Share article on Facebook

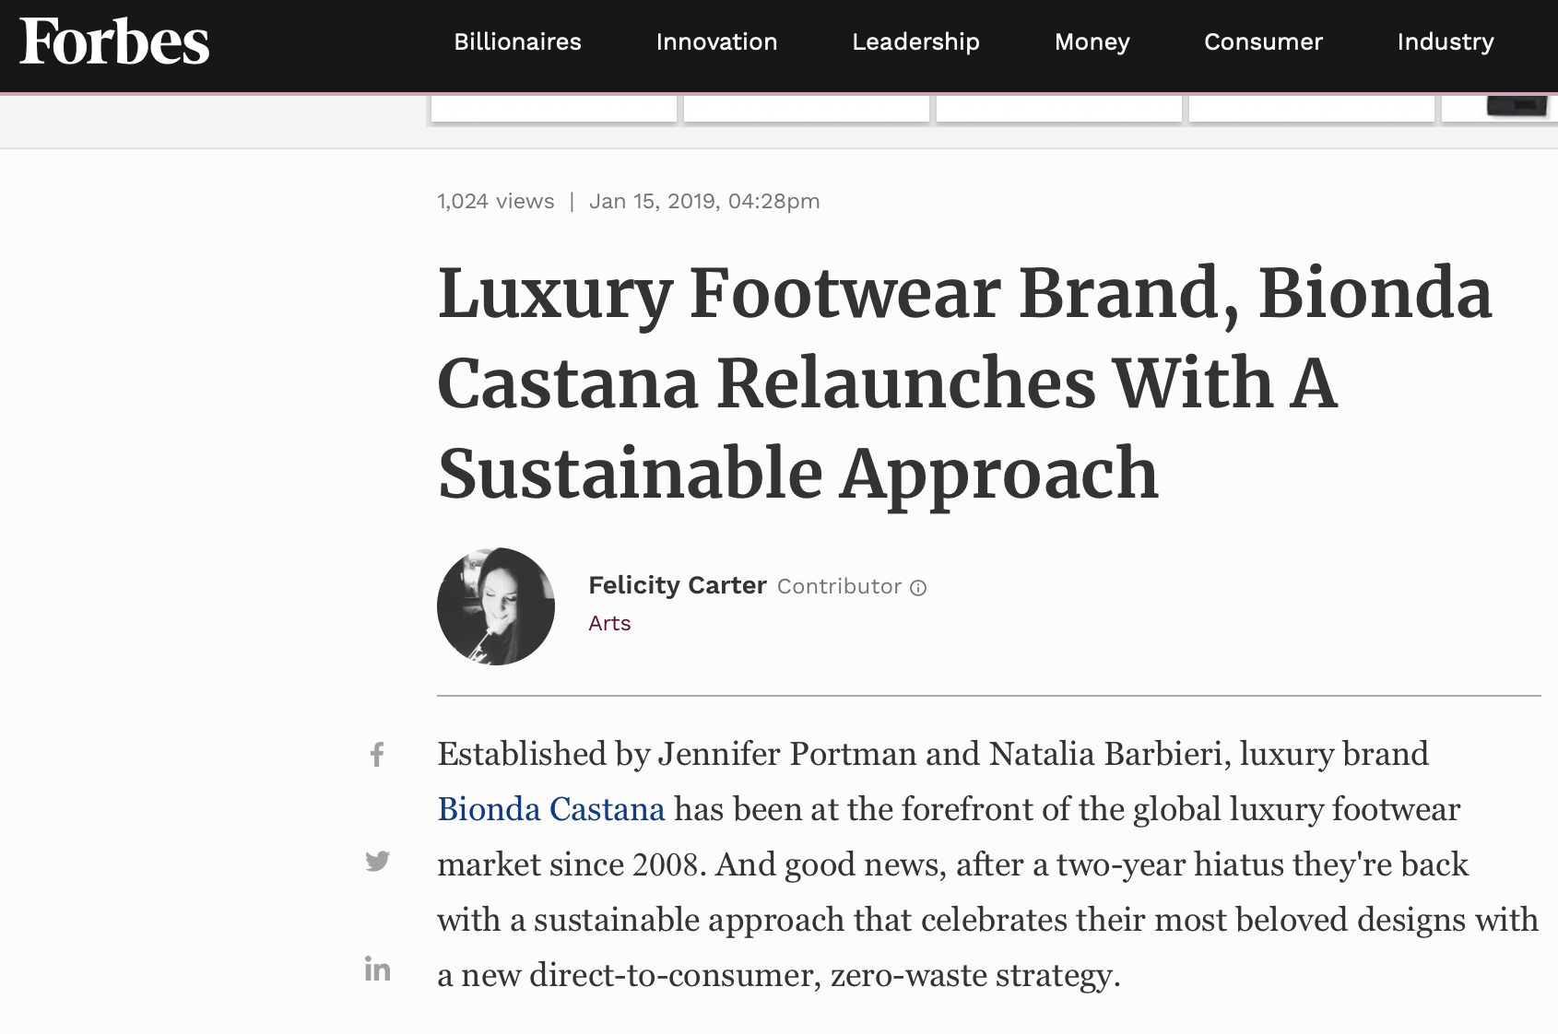click(x=377, y=755)
